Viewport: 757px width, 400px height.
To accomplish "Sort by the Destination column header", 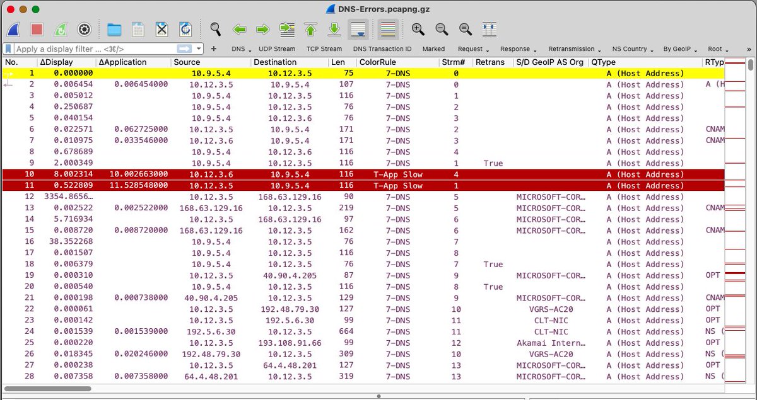I will click(290, 62).
